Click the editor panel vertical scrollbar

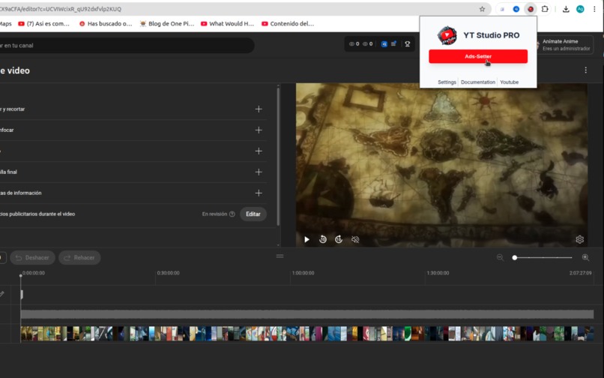278,156
